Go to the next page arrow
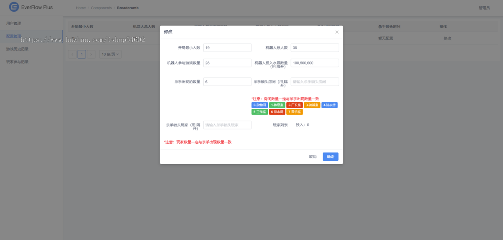This screenshot has width=503, height=240. point(91,54)
